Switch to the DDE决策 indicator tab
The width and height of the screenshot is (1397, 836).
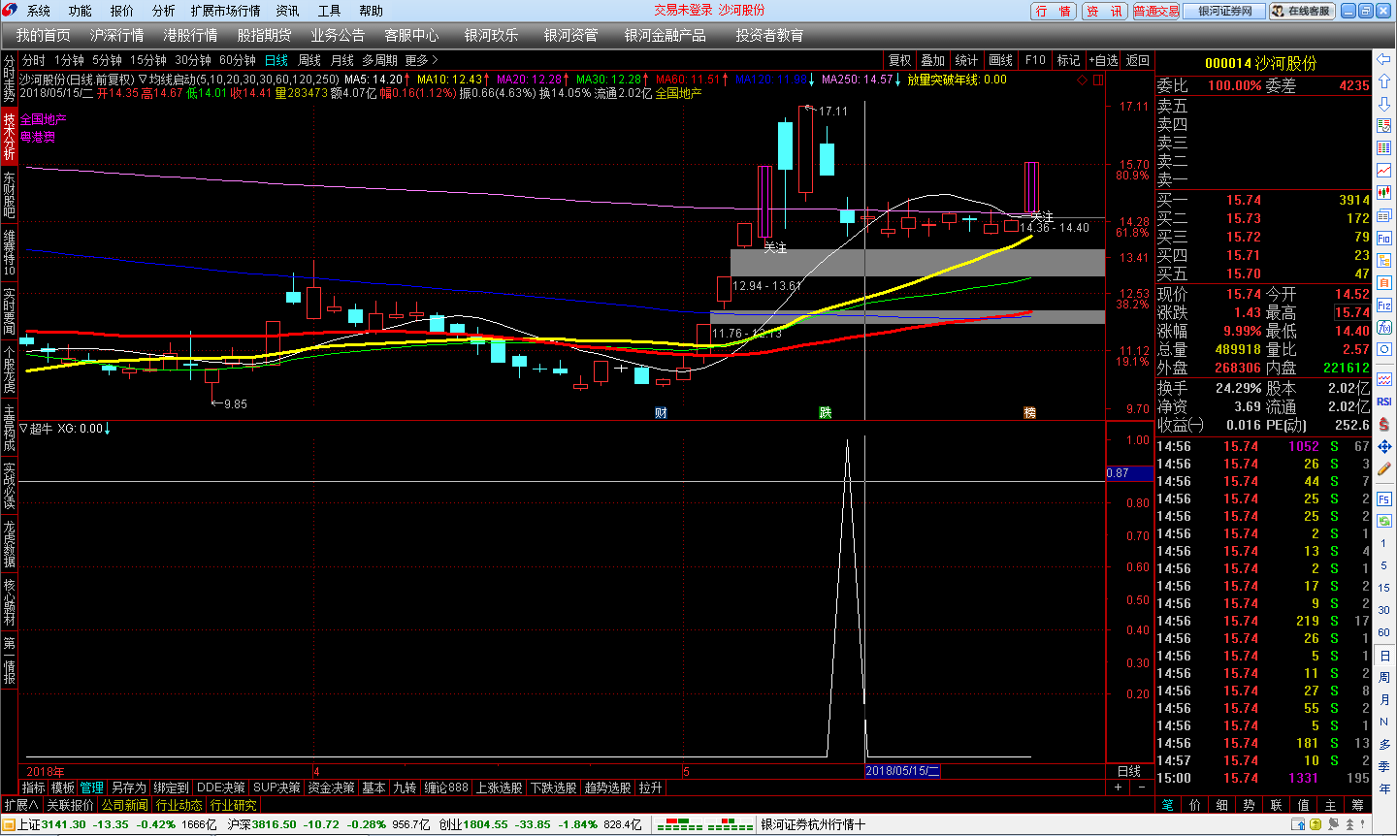tap(221, 788)
